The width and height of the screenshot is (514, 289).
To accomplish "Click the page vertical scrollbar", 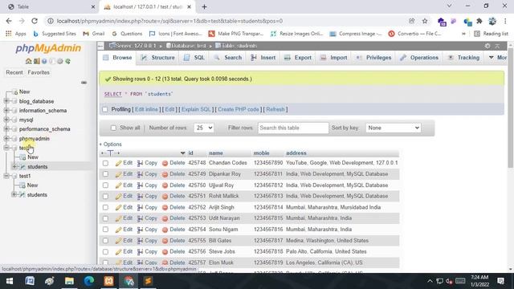I will [x=511, y=108].
